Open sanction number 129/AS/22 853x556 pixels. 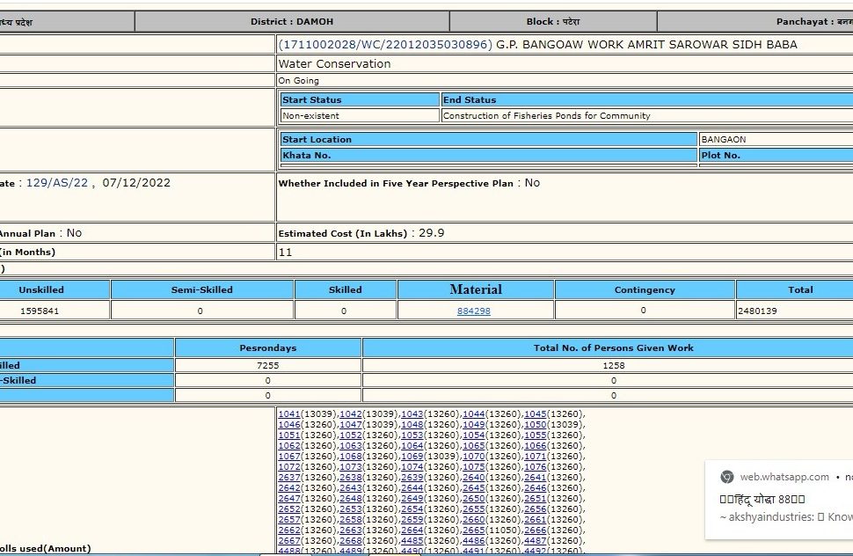[x=57, y=183]
